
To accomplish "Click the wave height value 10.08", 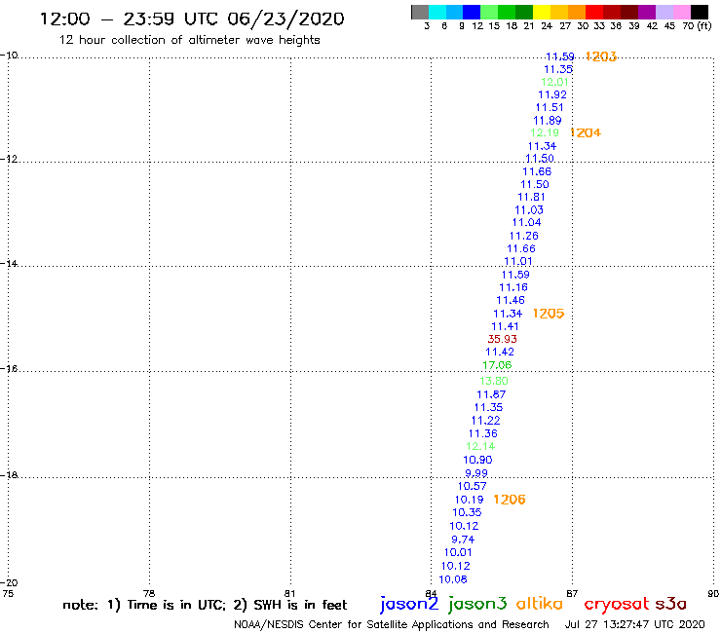I will click(453, 579).
